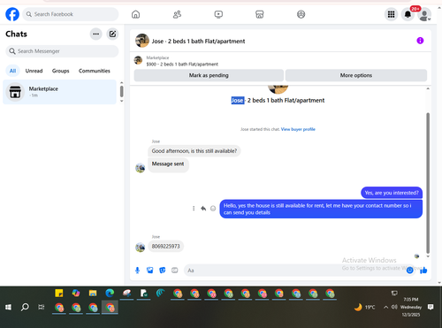Go to Facebook Home feed icon

pos(135,14)
